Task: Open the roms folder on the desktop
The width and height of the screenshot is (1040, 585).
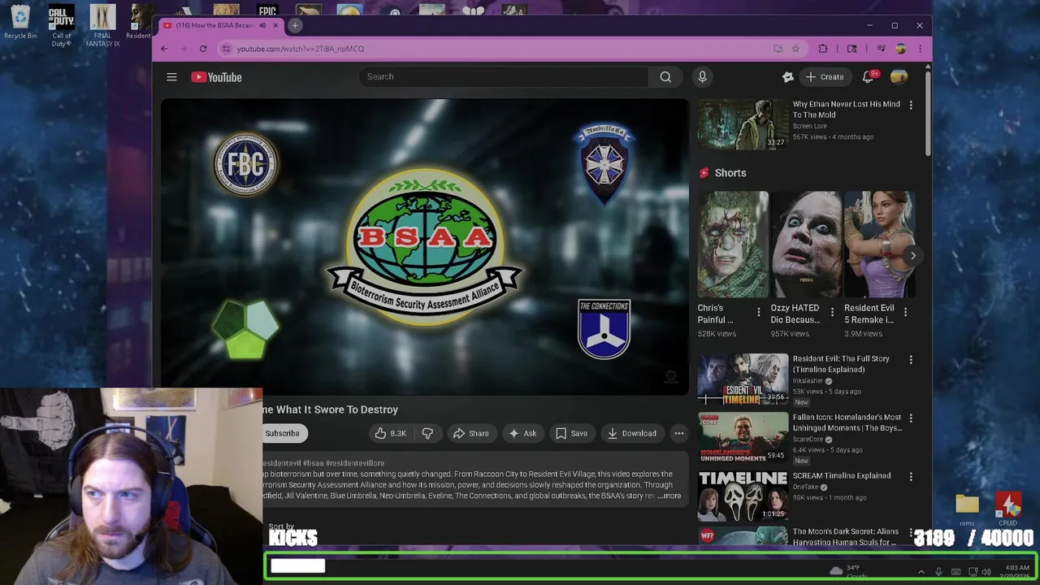Action: coord(967,509)
